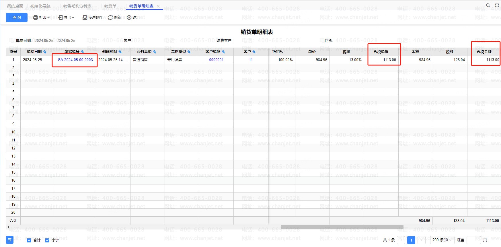Select cell 2024-05-25 in 单据日期 column
The image size is (501, 247).
point(38,60)
